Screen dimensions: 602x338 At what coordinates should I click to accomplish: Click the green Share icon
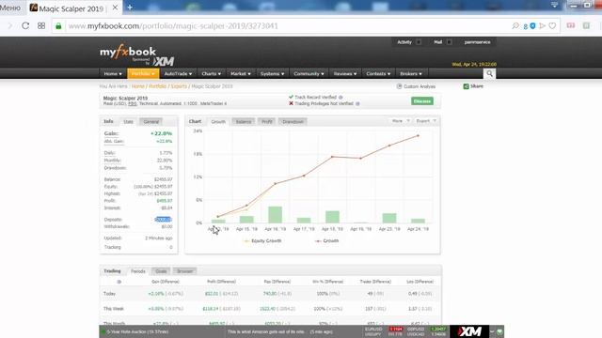pyautogui.click(x=467, y=86)
